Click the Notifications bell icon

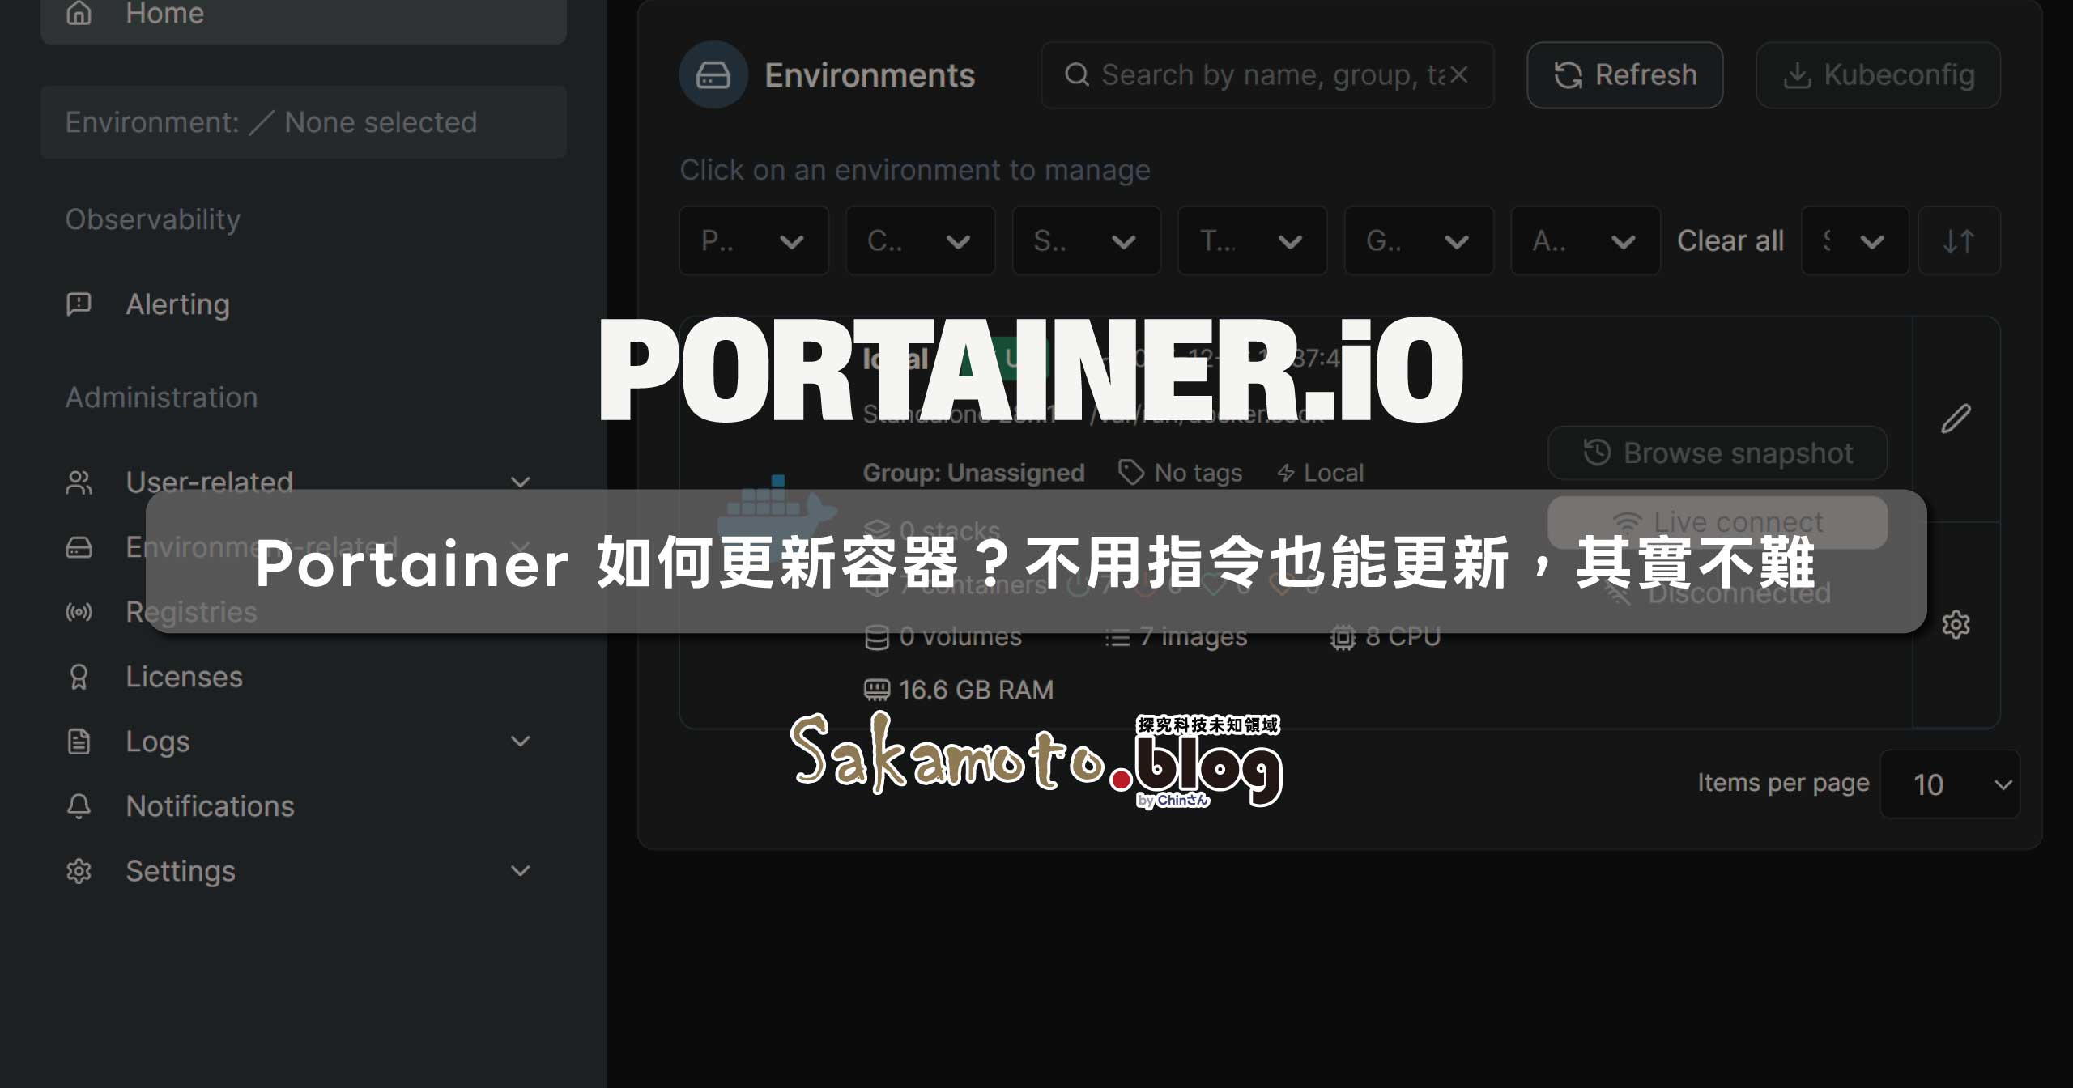click(79, 806)
